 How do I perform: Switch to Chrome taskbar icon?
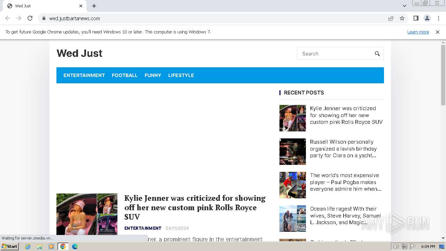63,246
